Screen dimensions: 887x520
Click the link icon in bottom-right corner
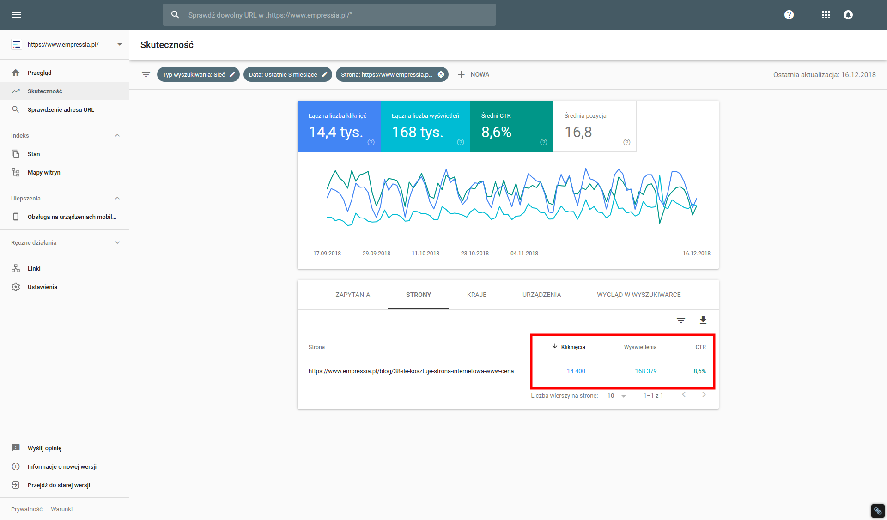coord(878,511)
